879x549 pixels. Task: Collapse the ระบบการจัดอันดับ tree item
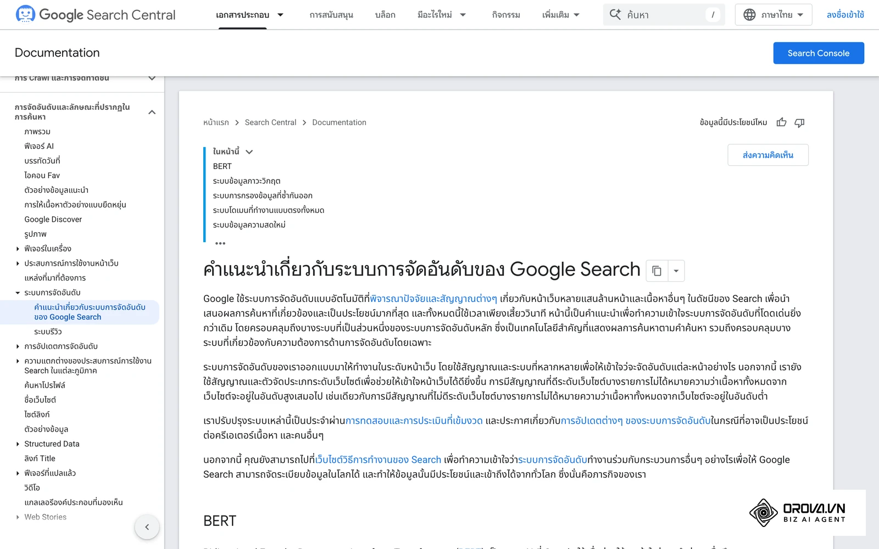tap(18, 293)
